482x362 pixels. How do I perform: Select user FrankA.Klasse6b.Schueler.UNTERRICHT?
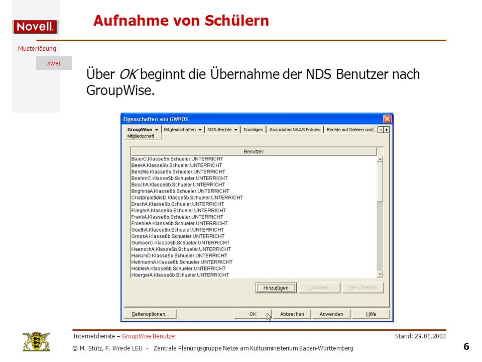point(177,217)
